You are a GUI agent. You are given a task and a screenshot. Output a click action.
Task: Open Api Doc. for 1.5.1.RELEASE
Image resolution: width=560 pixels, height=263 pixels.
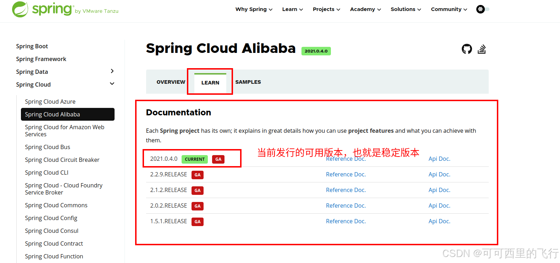click(x=439, y=221)
